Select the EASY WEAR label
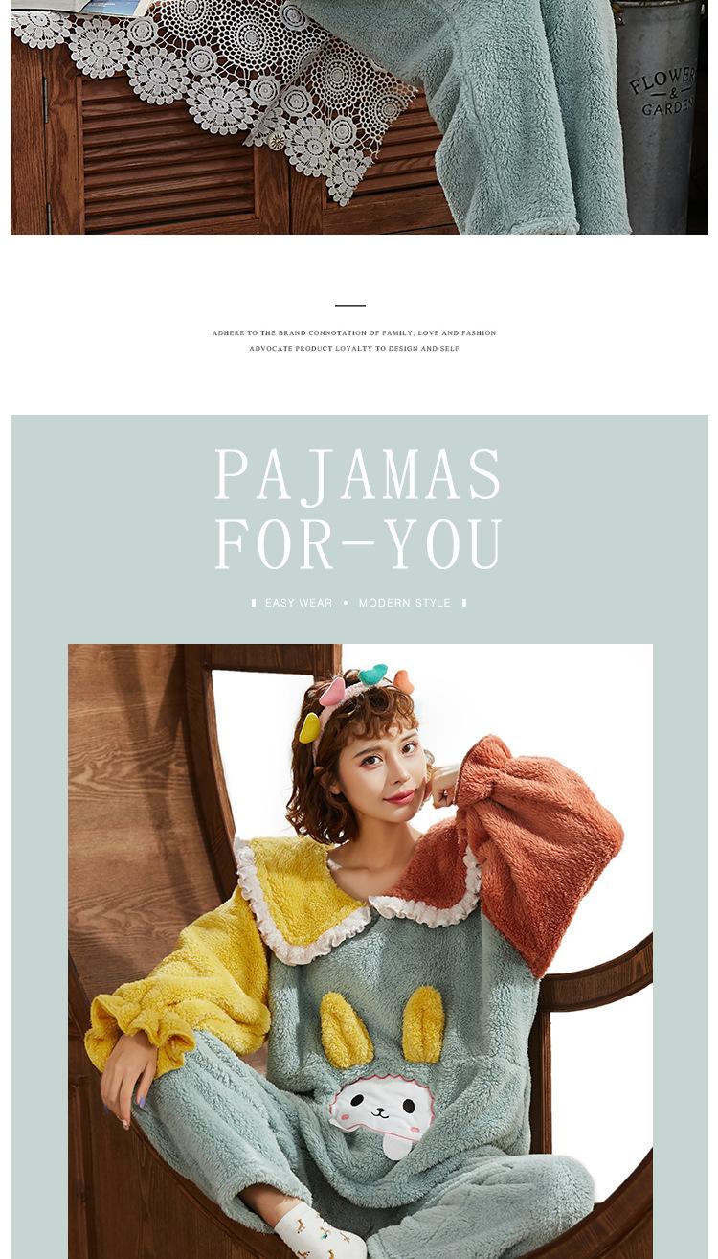Screen dimensions: 718x1259 299,603
